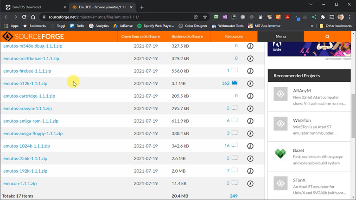Close the EmuTOS Download tab
This screenshot has height=200, width=356.
coord(65,7)
